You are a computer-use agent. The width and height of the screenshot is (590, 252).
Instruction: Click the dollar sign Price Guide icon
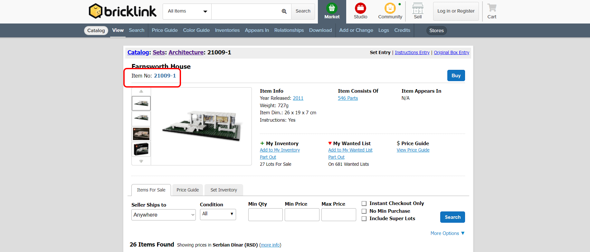(x=398, y=143)
